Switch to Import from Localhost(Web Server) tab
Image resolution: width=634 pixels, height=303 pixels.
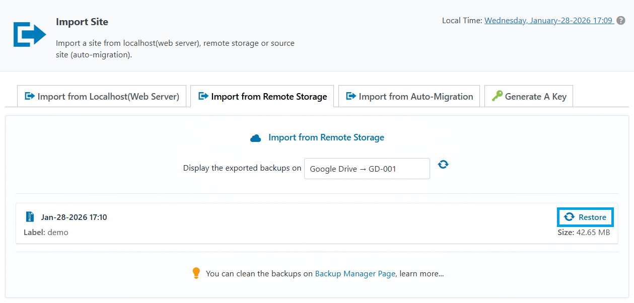point(102,96)
